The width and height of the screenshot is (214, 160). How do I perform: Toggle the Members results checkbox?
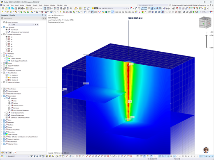click(4, 54)
